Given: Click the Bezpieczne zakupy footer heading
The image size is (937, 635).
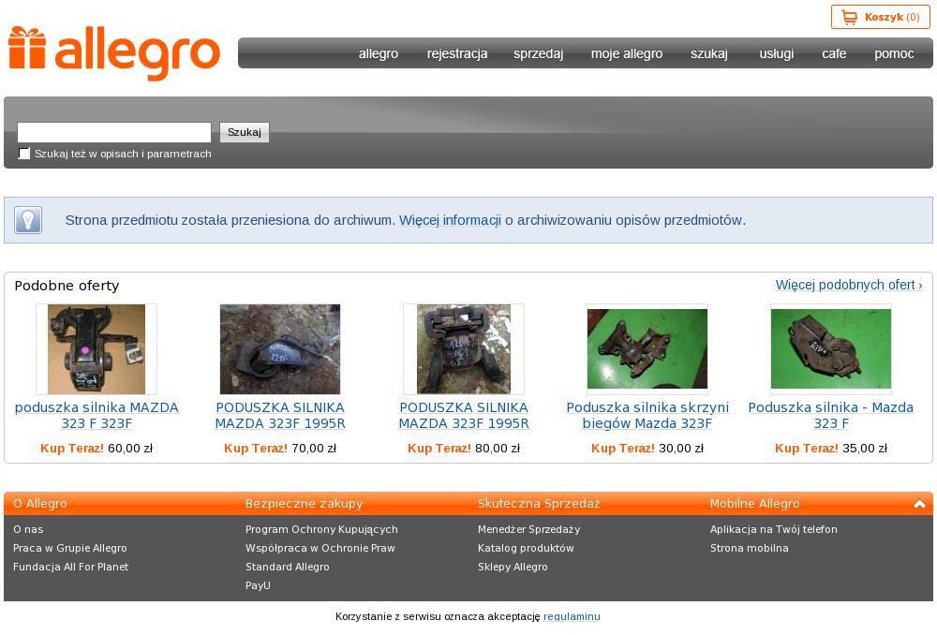Looking at the screenshot, I should pos(304,504).
